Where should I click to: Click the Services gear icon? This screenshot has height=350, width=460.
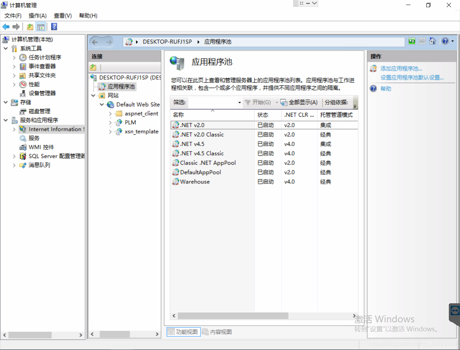pos(23,138)
